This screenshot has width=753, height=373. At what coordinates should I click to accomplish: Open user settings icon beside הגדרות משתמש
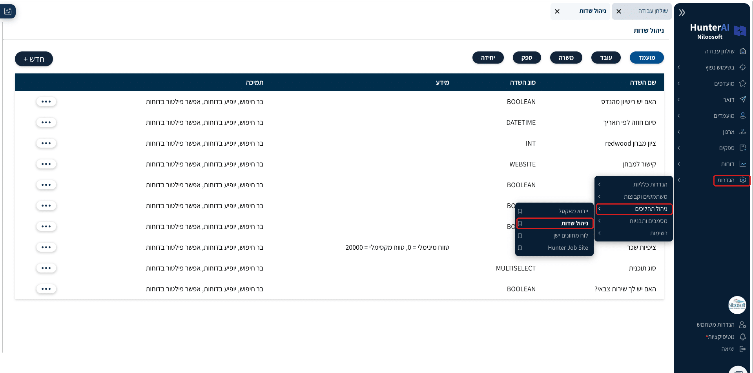(x=742, y=325)
